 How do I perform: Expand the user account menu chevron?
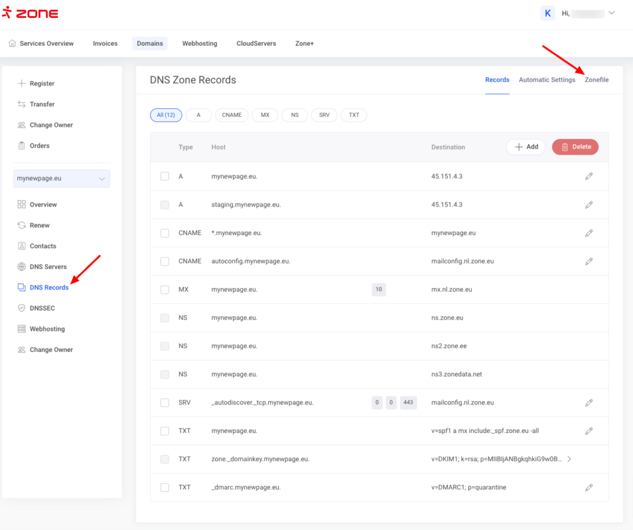(x=612, y=13)
